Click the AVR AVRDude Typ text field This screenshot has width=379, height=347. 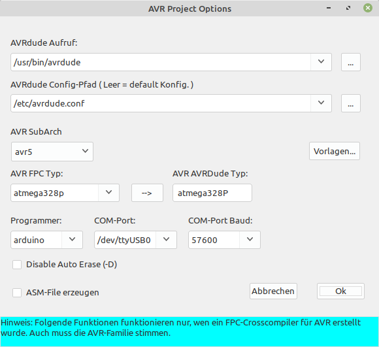pos(212,193)
